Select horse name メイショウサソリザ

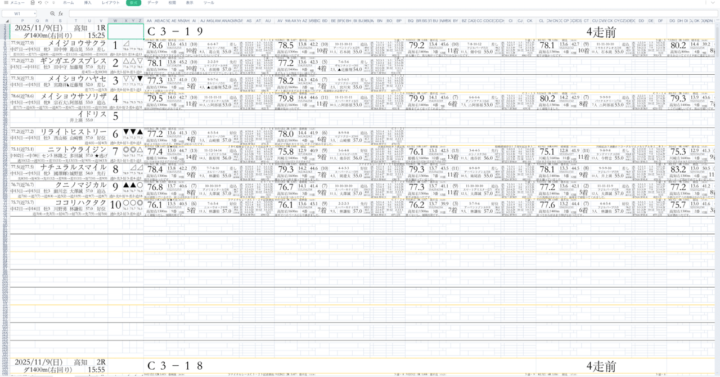pyautogui.click(x=73, y=96)
